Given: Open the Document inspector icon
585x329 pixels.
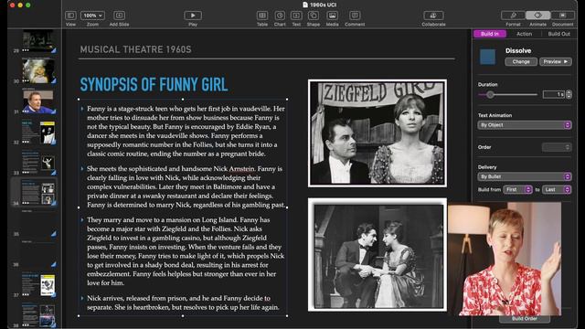Looking at the screenshot, I should (x=563, y=16).
